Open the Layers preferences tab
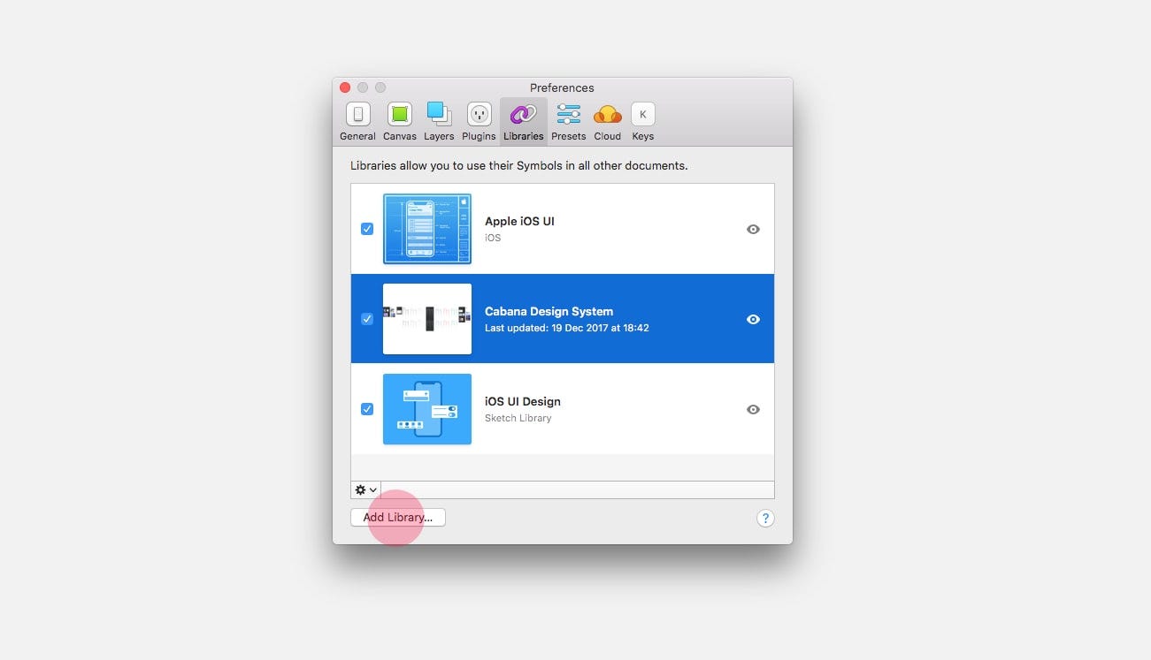The image size is (1151, 660). (x=439, y=122)
